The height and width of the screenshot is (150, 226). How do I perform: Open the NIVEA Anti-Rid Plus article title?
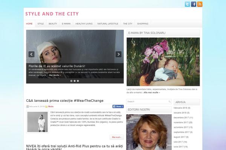point(75,147)
